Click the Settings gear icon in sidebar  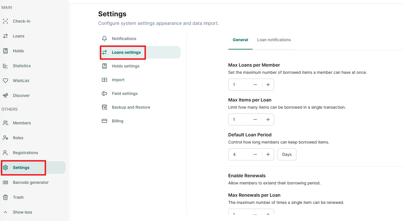[5, 168]
